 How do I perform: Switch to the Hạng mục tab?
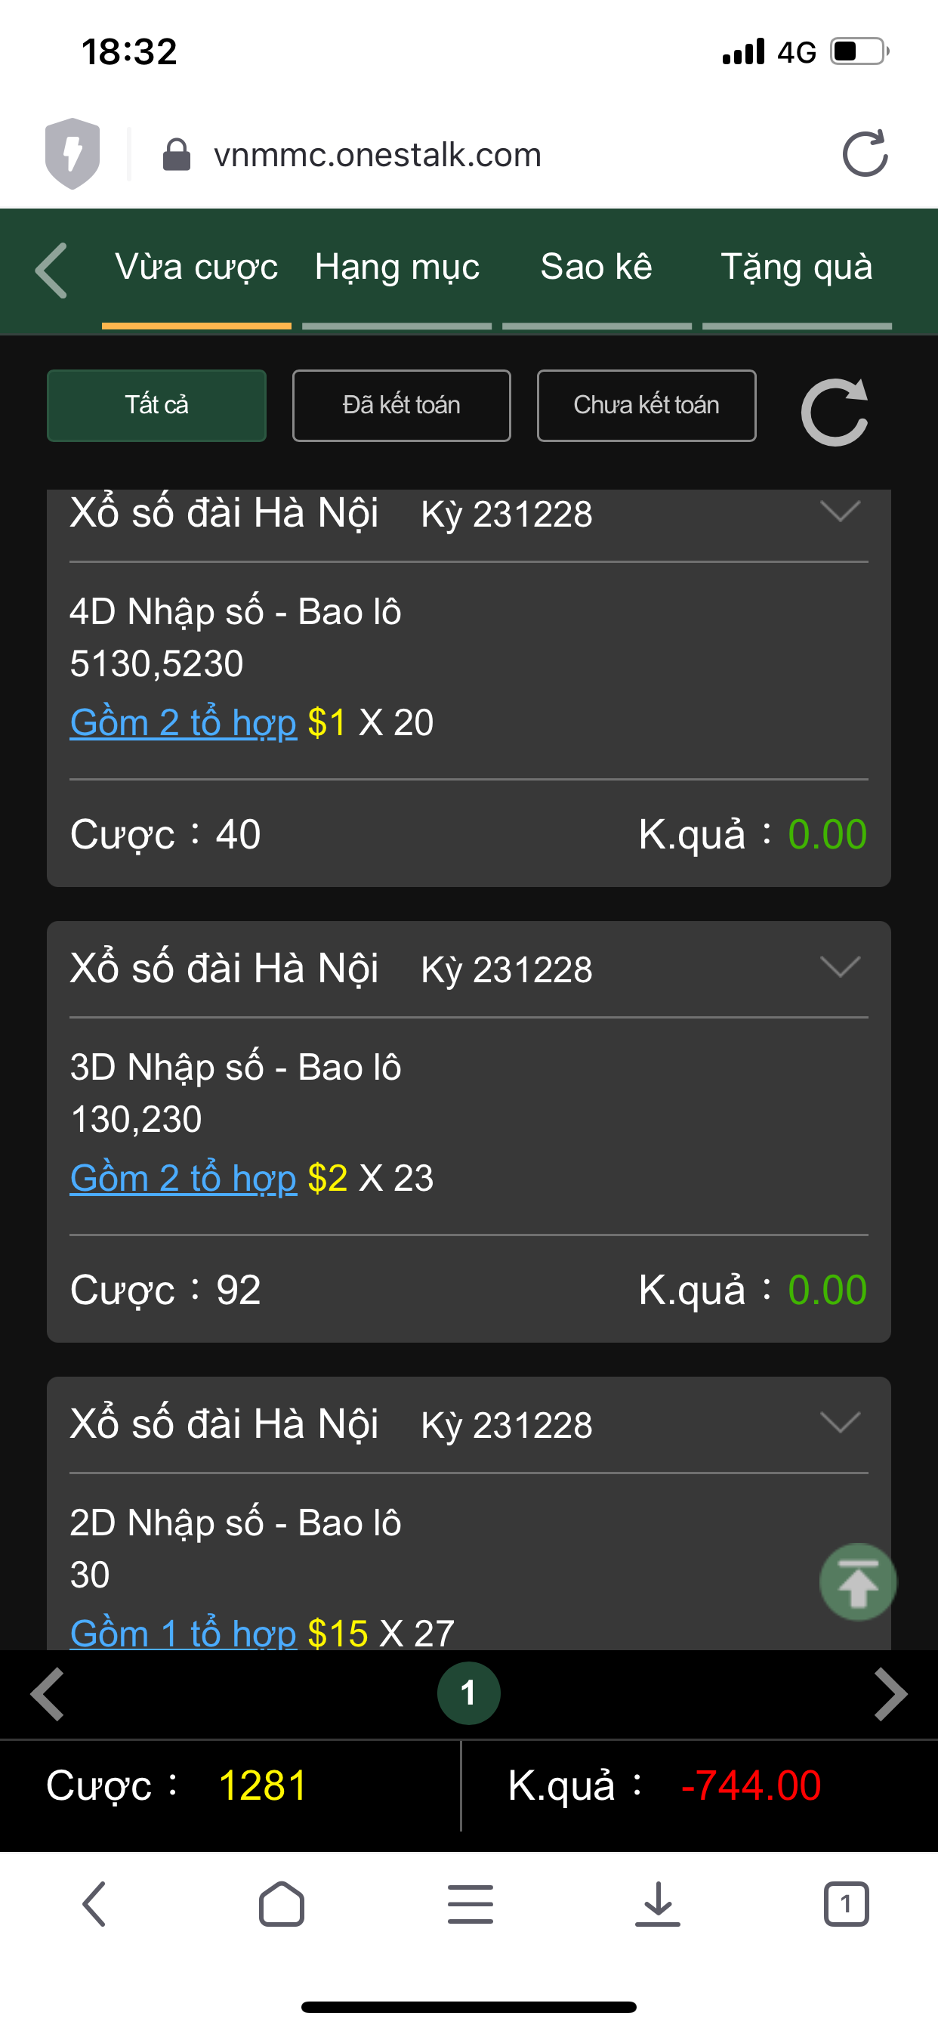click(x=397, y=268)
